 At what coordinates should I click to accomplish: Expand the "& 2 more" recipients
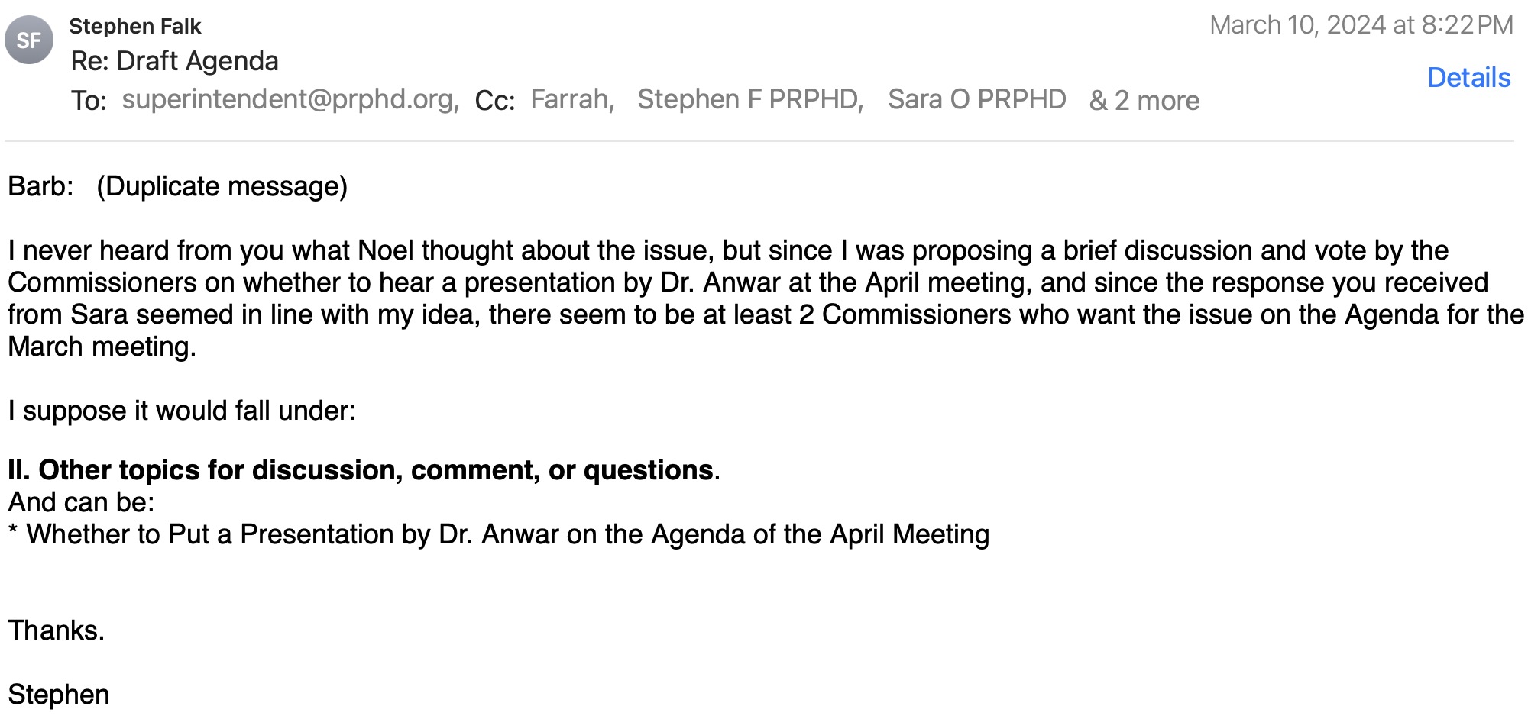pos(1144,100)
